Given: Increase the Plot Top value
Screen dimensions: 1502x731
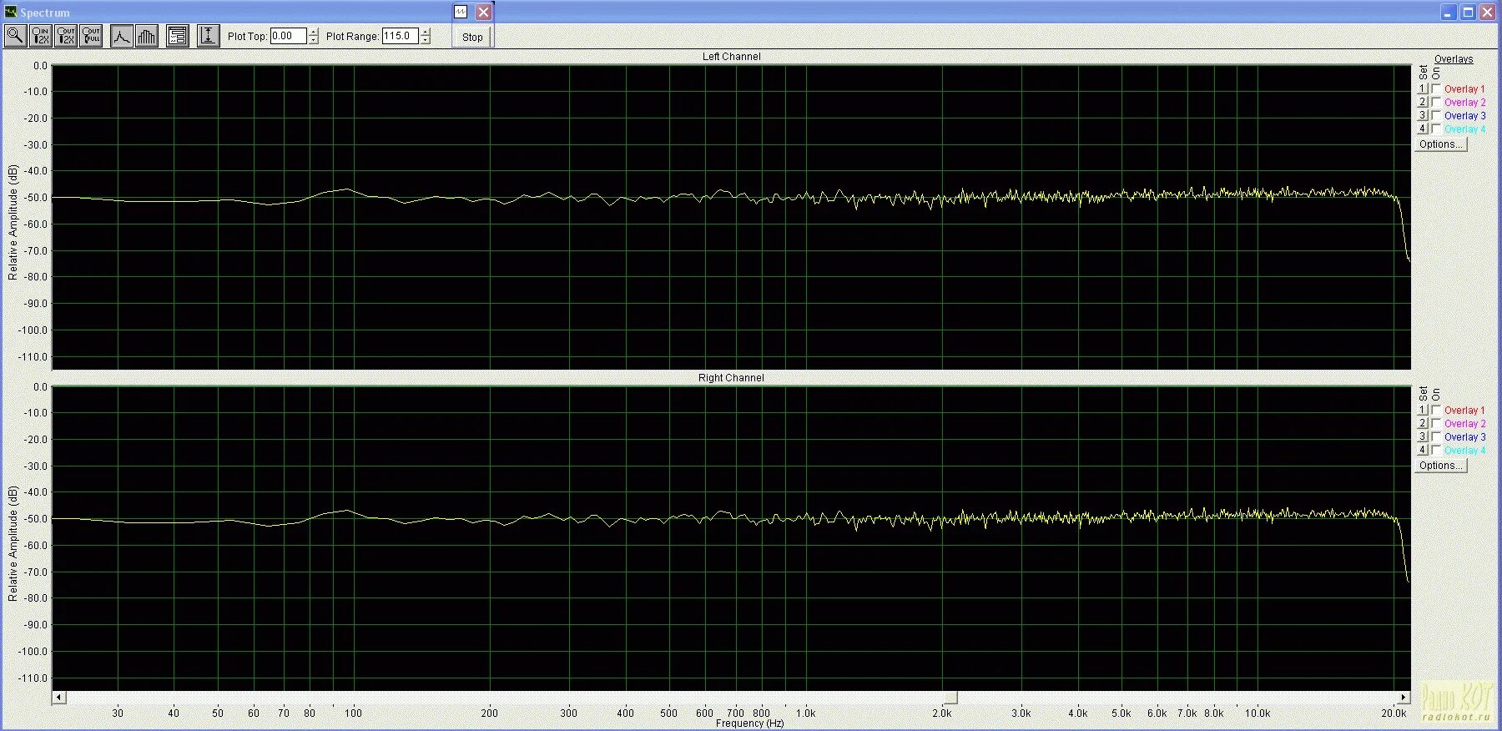Looking at the screenshot, I should (314, 32).
